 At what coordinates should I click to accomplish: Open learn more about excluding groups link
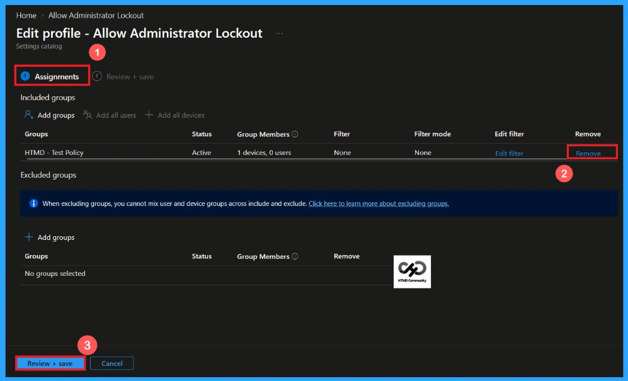pyautogui.click(x=379, y=203)
